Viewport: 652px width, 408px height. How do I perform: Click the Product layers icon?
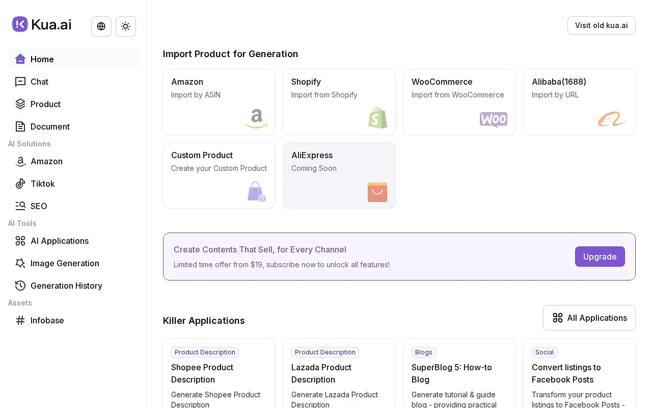(x=20, y=104)
